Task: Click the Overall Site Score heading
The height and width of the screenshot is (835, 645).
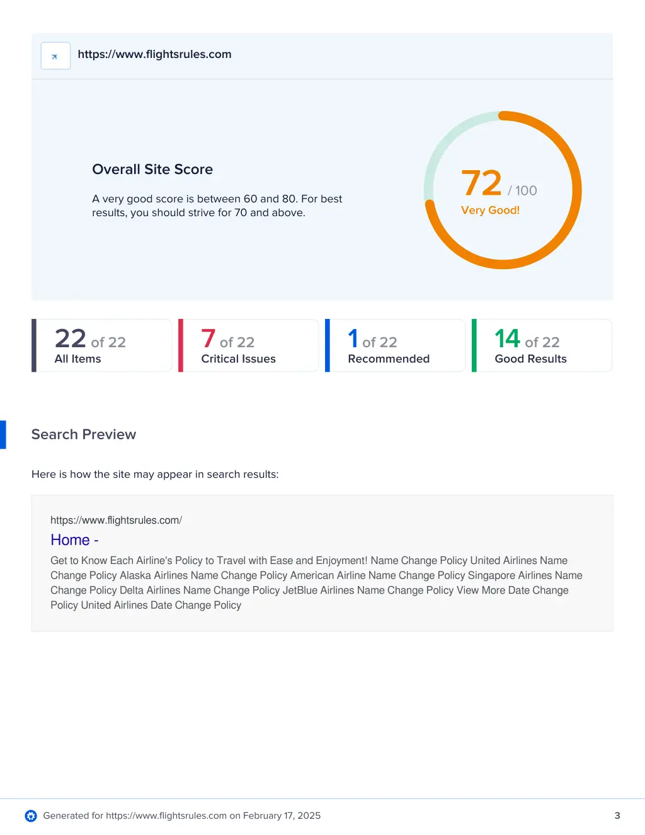Action: [152, 170]
